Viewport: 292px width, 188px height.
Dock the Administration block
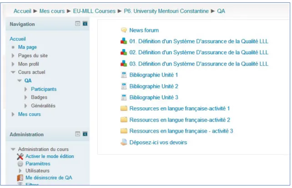pos(85,134)
